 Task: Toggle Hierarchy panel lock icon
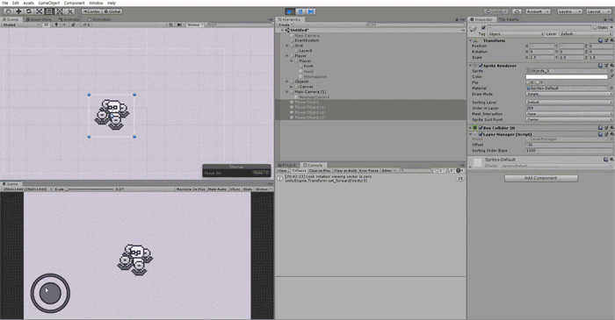pos(457,19)
